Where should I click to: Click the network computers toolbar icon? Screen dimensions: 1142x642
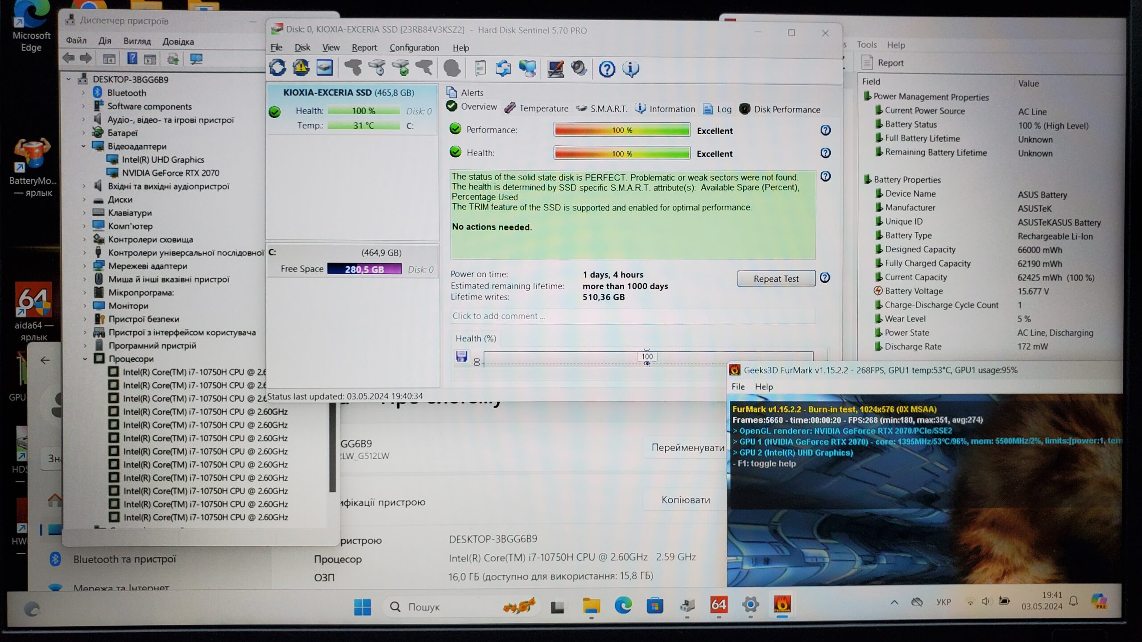[527, 69]
